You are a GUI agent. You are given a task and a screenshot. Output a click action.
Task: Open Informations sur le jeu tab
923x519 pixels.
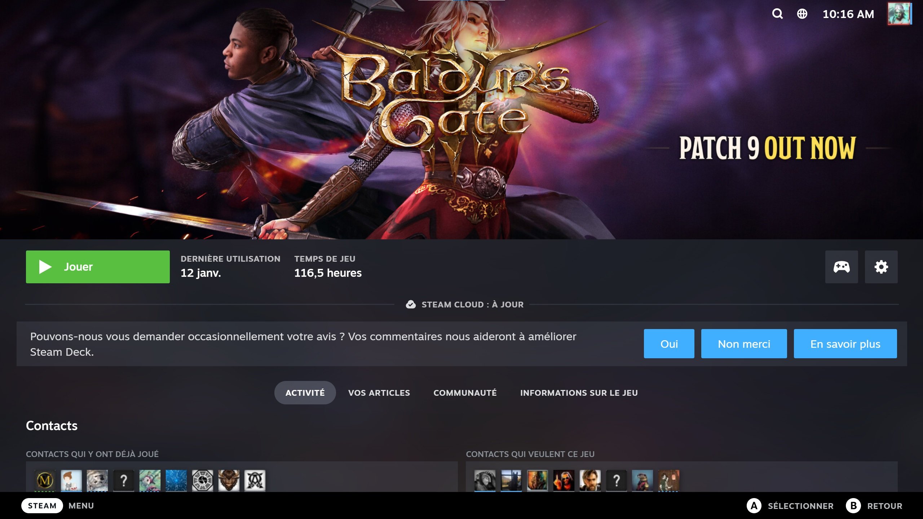(579, 393)
